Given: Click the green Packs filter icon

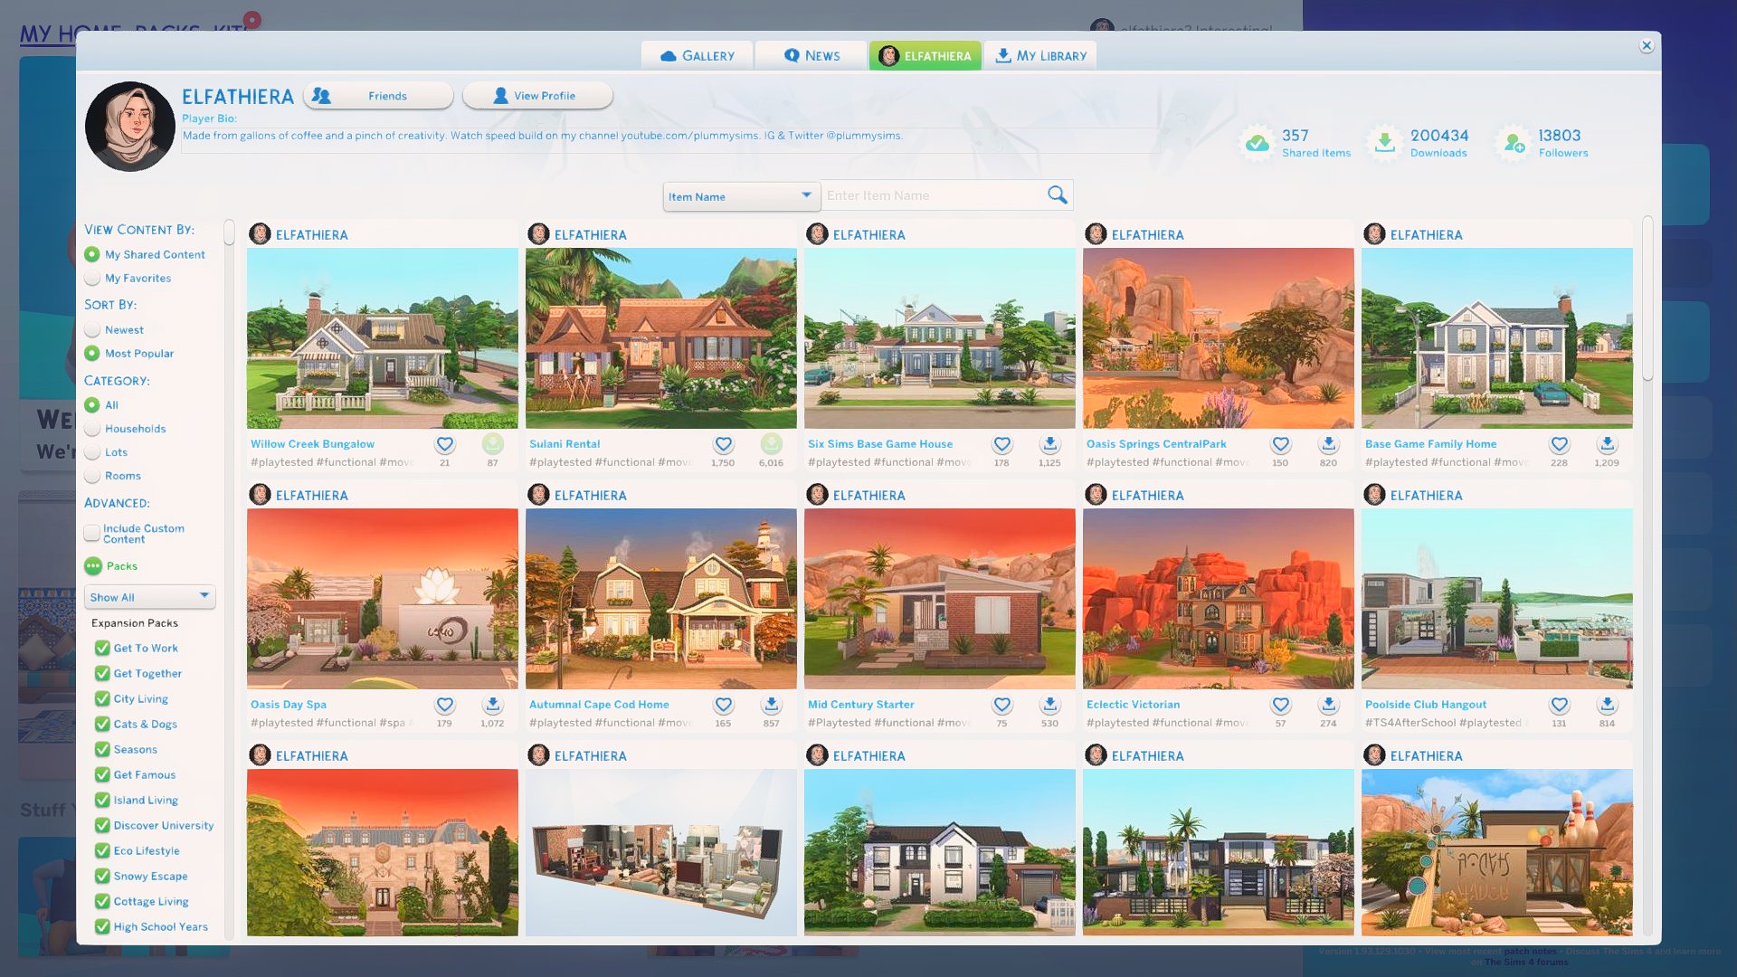Looking at the screenshot, I should point(92,566).
